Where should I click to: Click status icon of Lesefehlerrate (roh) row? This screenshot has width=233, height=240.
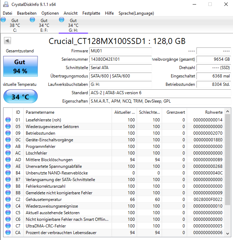pos(8,120)
